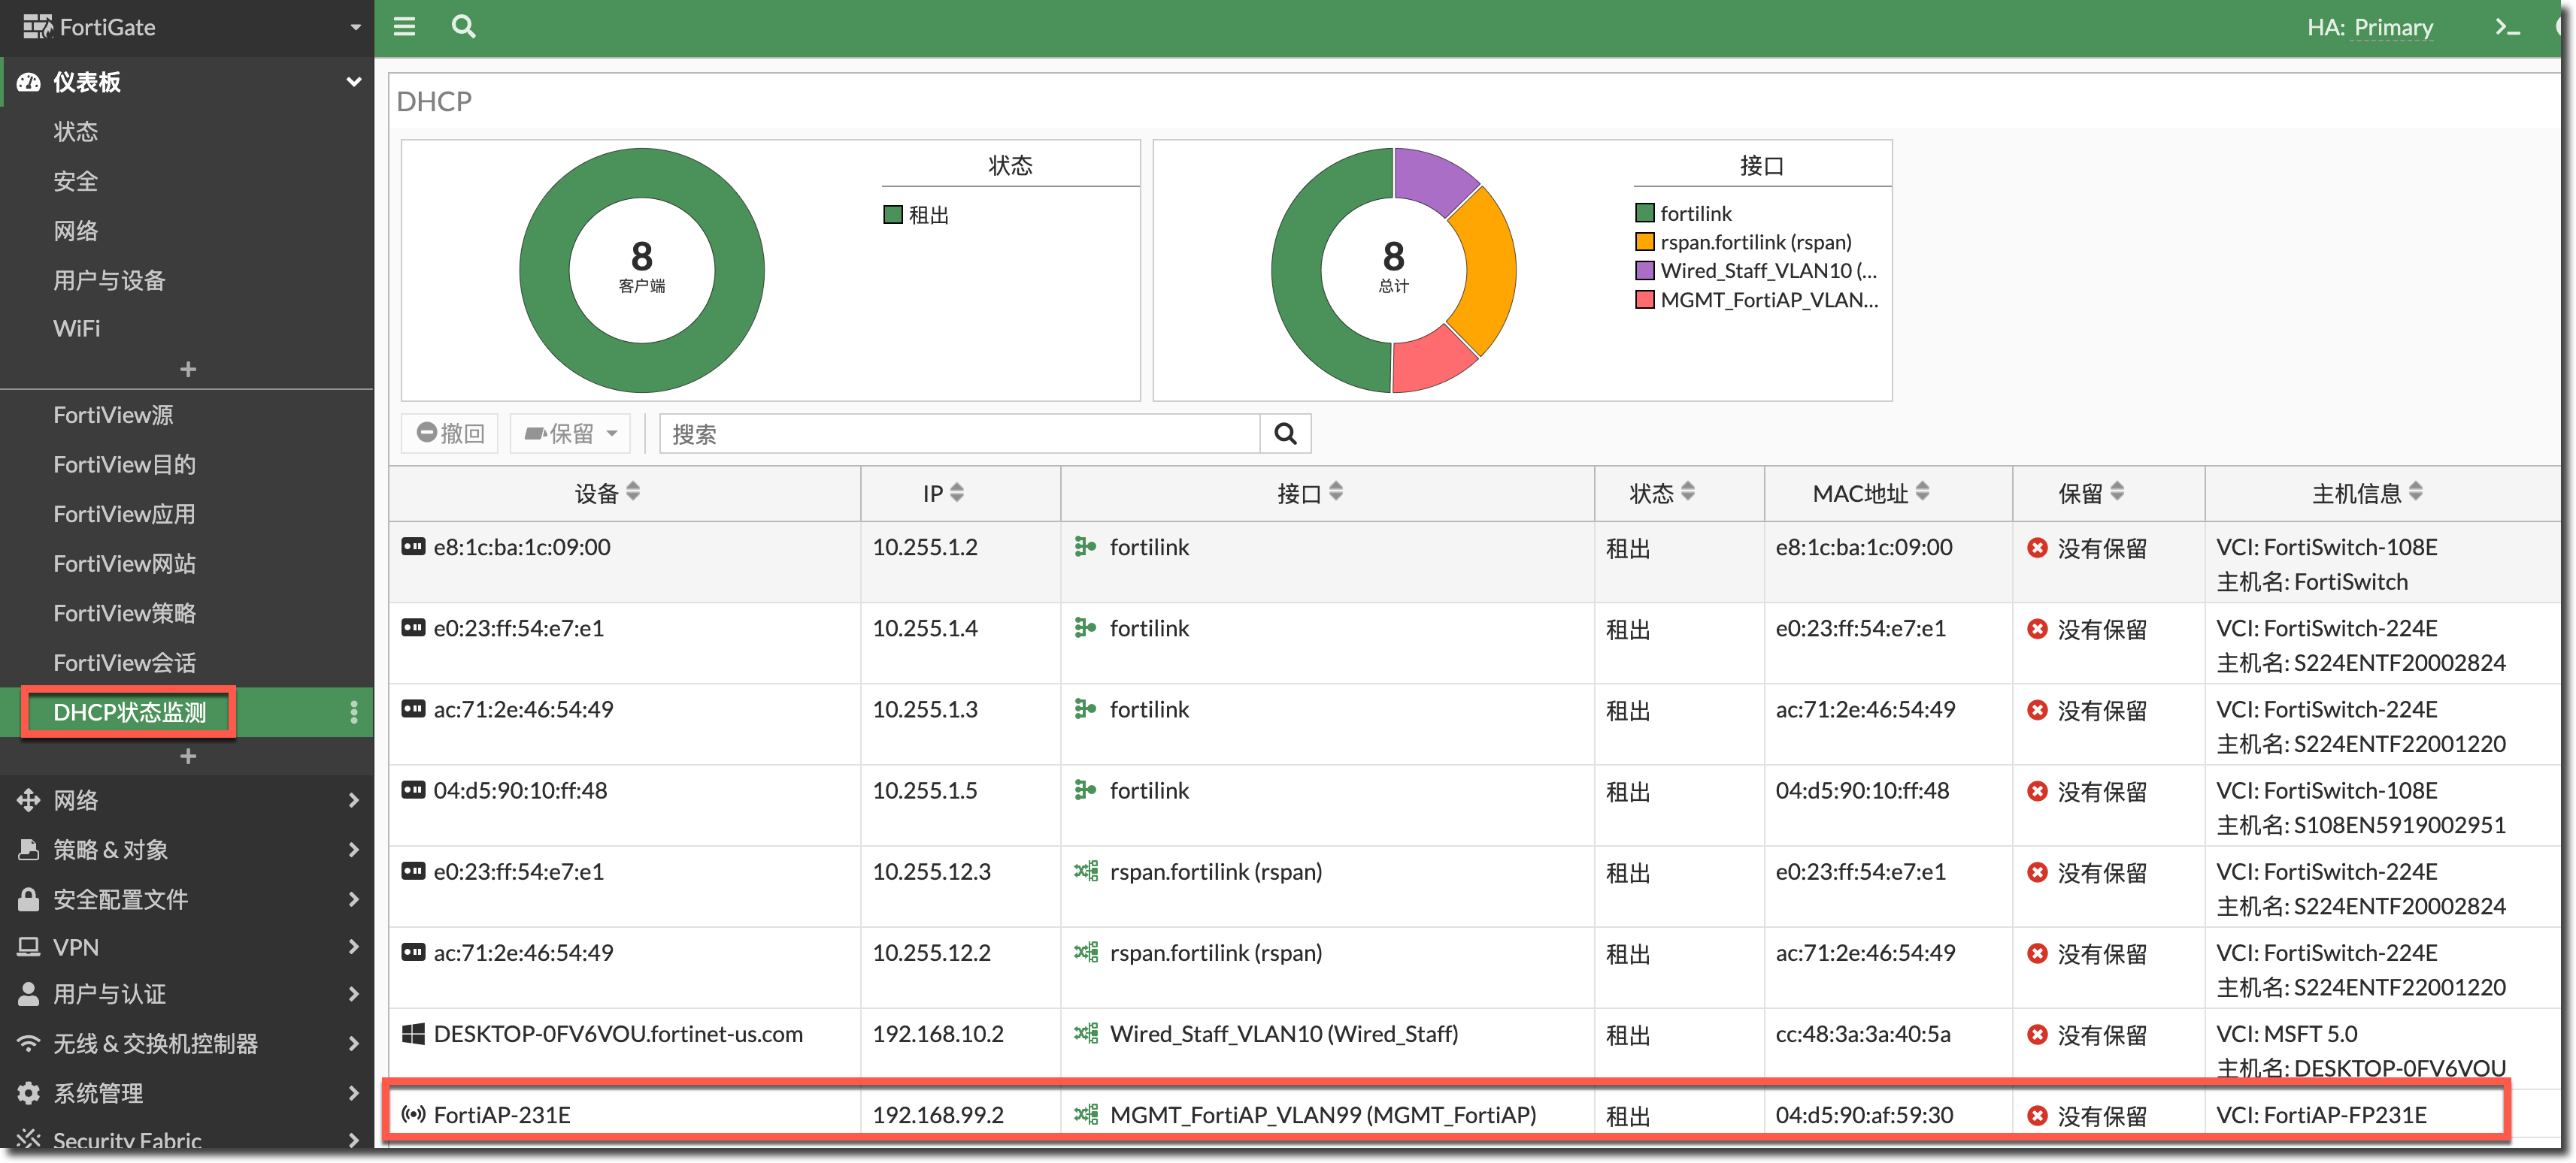Click the magnifier search icon in header

click(463, 27)
